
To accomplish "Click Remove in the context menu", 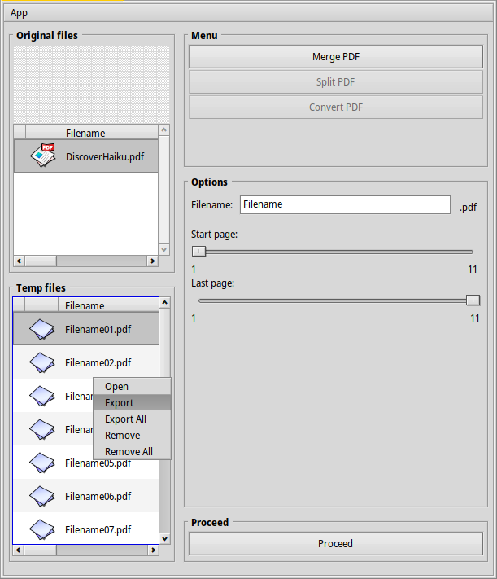I will tap(122, 436).
